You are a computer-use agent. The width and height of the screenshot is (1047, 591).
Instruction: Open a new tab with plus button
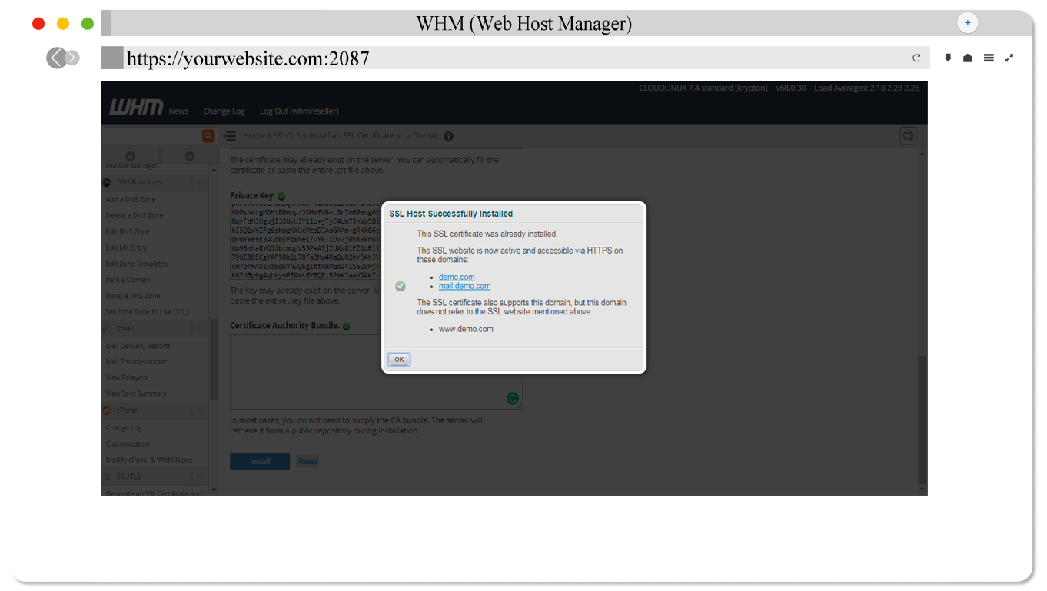click(967, 23)
